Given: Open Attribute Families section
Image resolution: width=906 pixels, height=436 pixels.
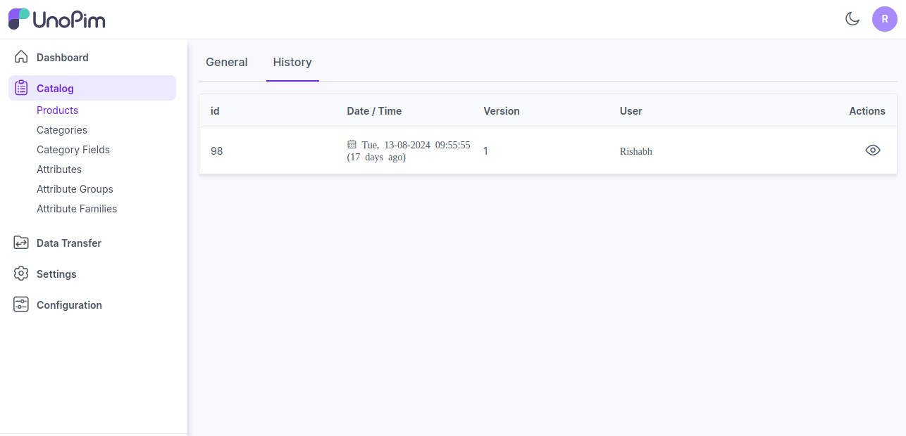Looking at the screenshot, I should point(77,209).
